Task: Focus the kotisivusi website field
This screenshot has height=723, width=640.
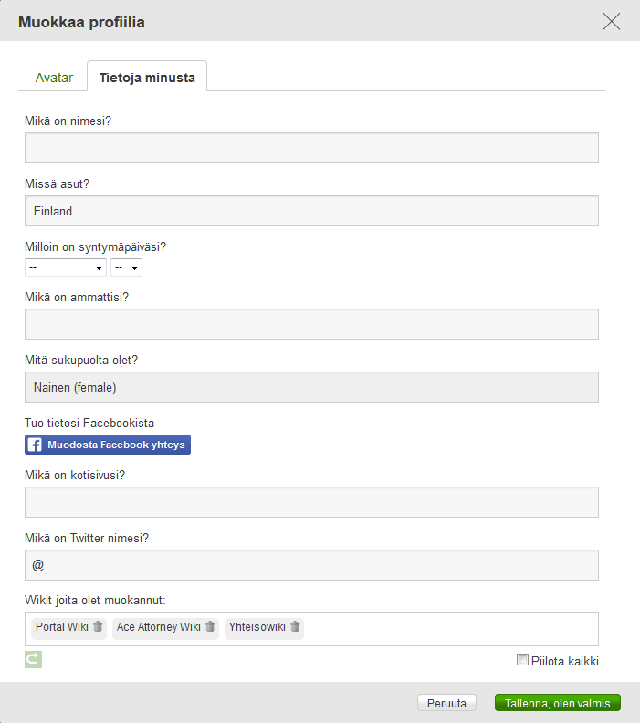Action: point(311,502)
